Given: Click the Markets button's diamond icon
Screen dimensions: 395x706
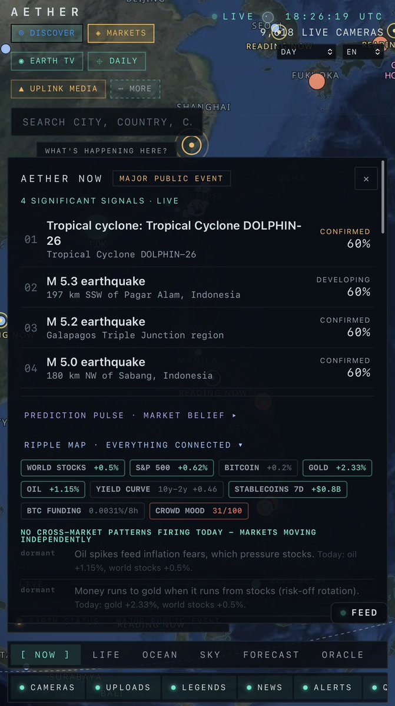Looking at the screenshot, I should [98, 34].
